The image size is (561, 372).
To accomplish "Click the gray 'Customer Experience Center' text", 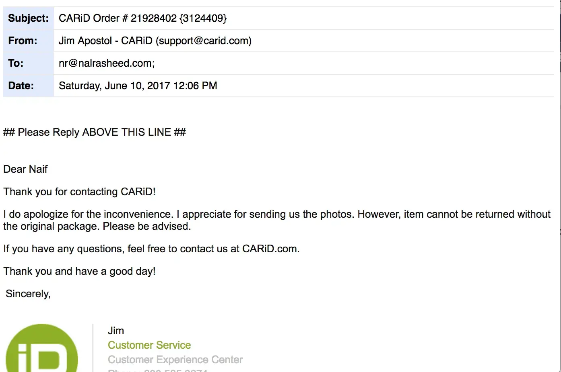I will [175, 360].
